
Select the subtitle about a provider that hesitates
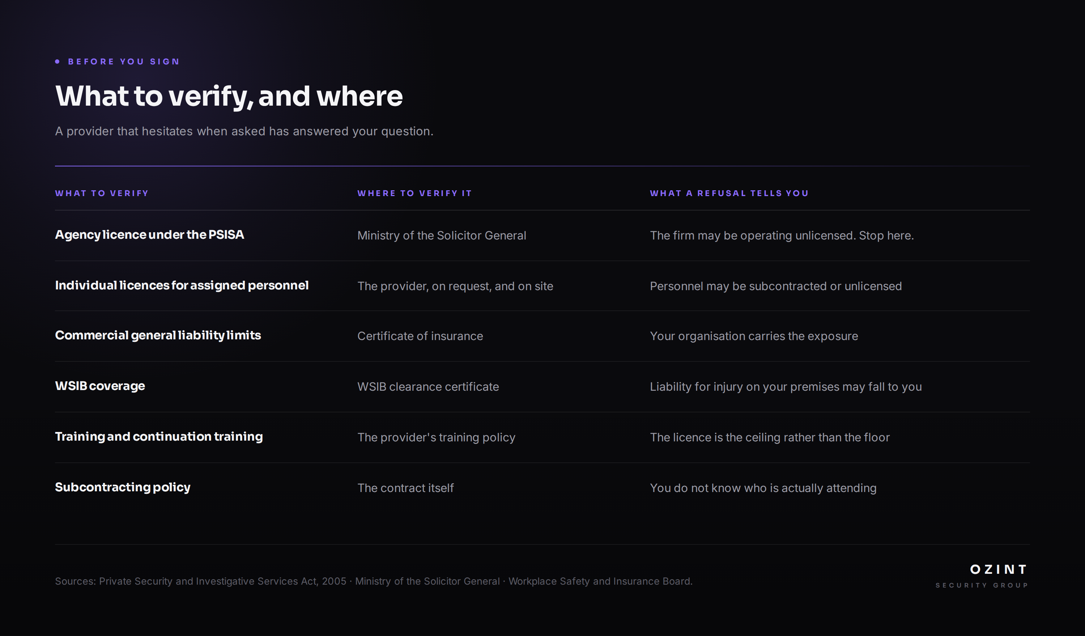coord(244,131)
